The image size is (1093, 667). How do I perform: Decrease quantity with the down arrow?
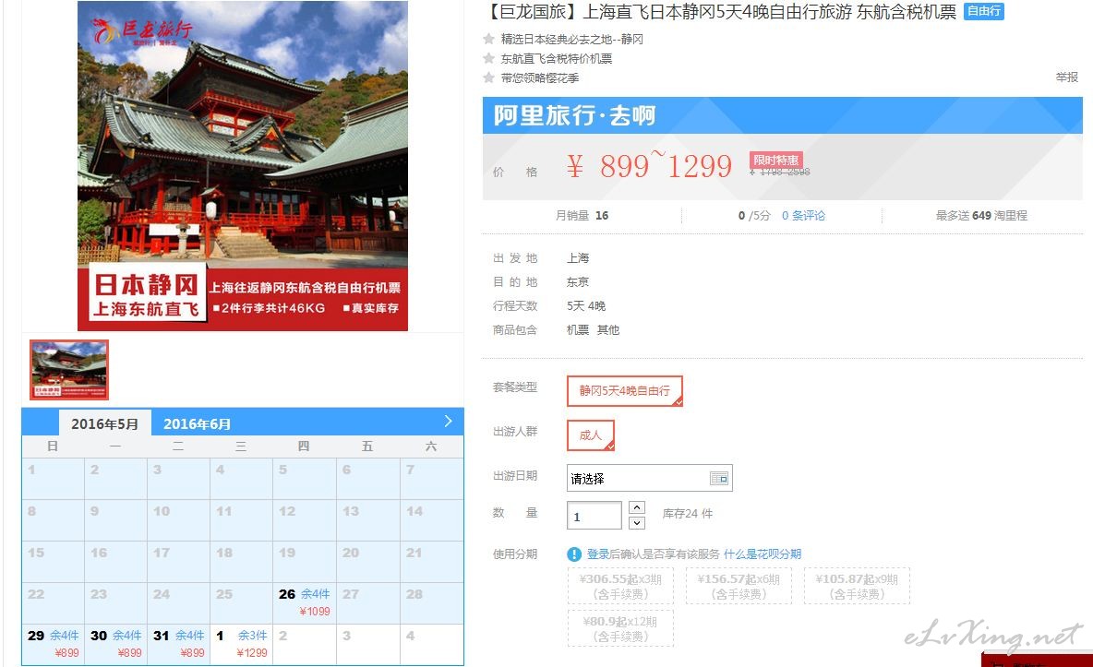click(636, 523)
